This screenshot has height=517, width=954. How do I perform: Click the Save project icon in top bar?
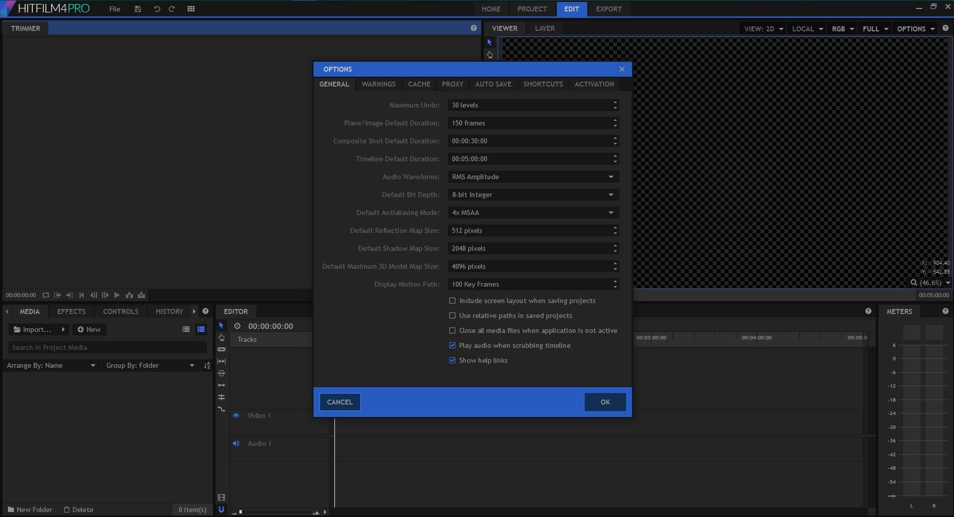coord(138,9)
